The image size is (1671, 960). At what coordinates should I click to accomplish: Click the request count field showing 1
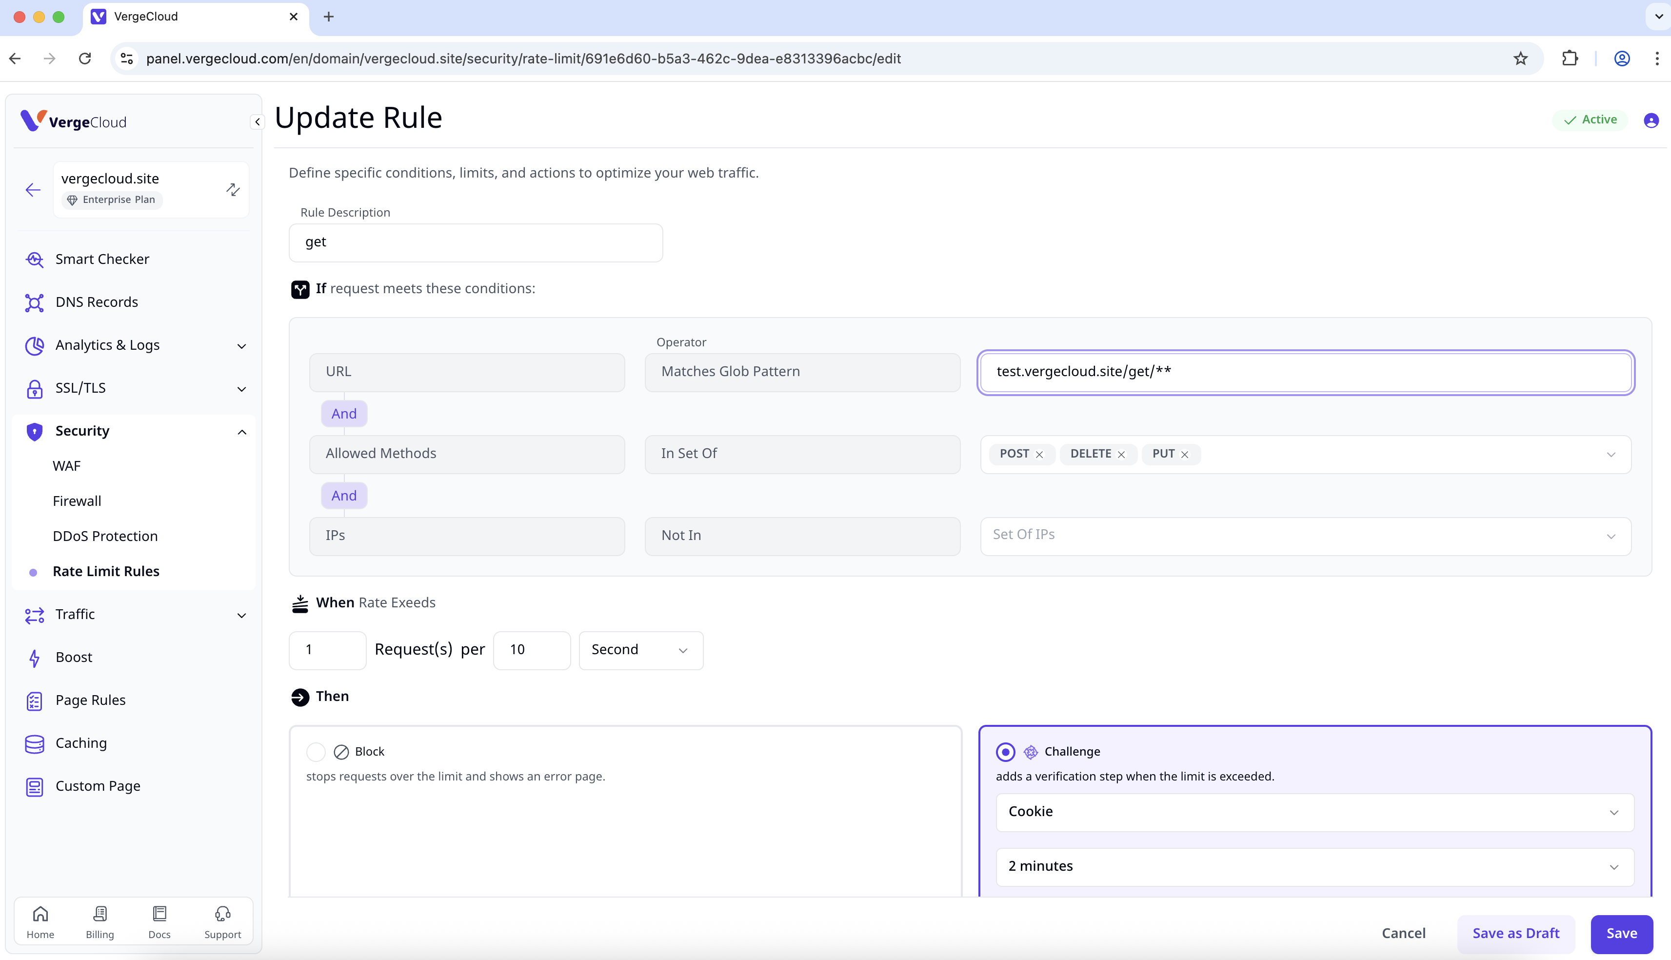(x=328, y=651)
